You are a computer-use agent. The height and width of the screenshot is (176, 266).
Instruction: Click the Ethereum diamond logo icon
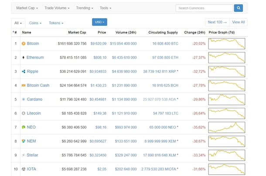click(24, 58)
